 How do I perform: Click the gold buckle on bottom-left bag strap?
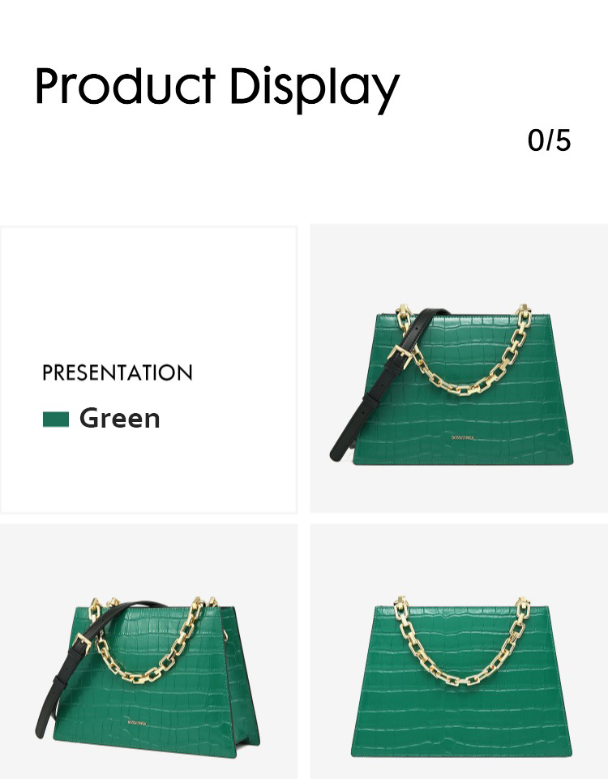tap(82, 643)
